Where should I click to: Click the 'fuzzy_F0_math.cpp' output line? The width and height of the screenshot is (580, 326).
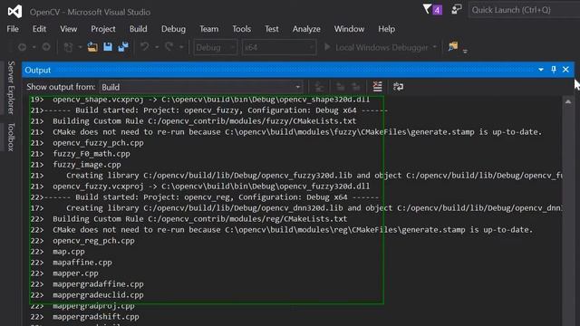click(91, 154)
